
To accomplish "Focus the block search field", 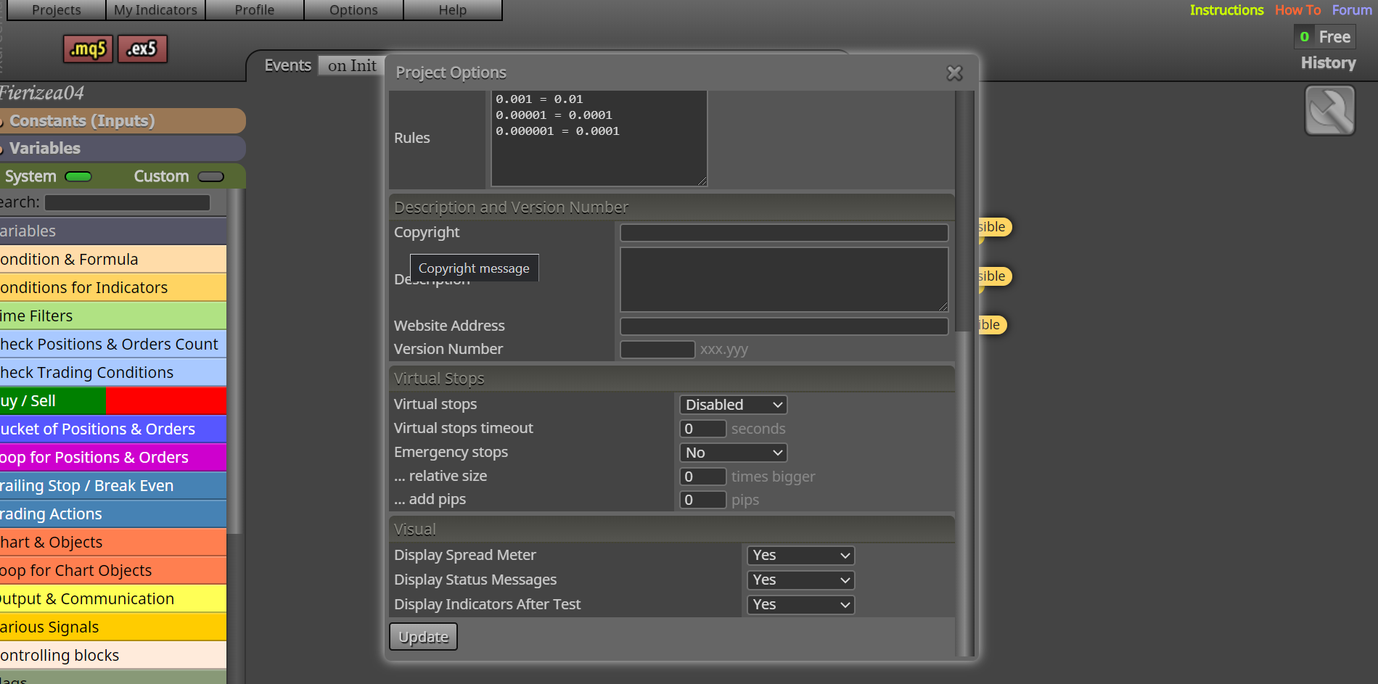I will click(128, 202).
